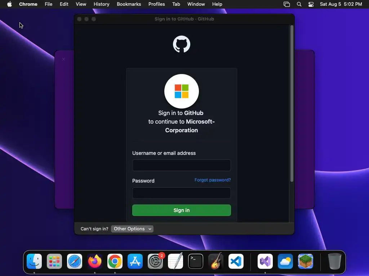Image resolution: width=369 pixels, height=276 pixels.
Task: Open System Settings with badge in Dock
Action: [x=155, y=261]
